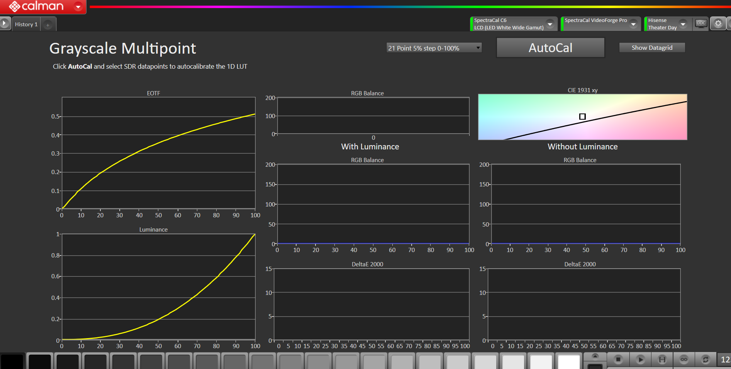Click the CIE 1931 xy chart target square
The height and width of the screenshot is (369, 731).
[x=582, y=117]
